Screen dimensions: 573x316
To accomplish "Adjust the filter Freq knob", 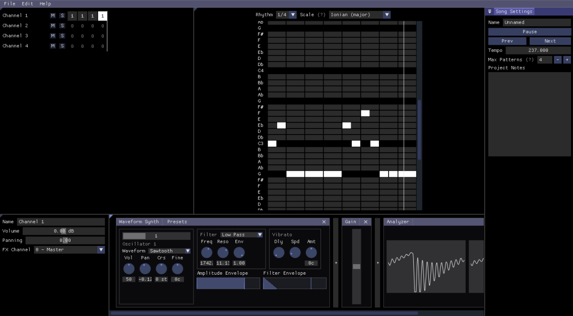I will point(207,252).
